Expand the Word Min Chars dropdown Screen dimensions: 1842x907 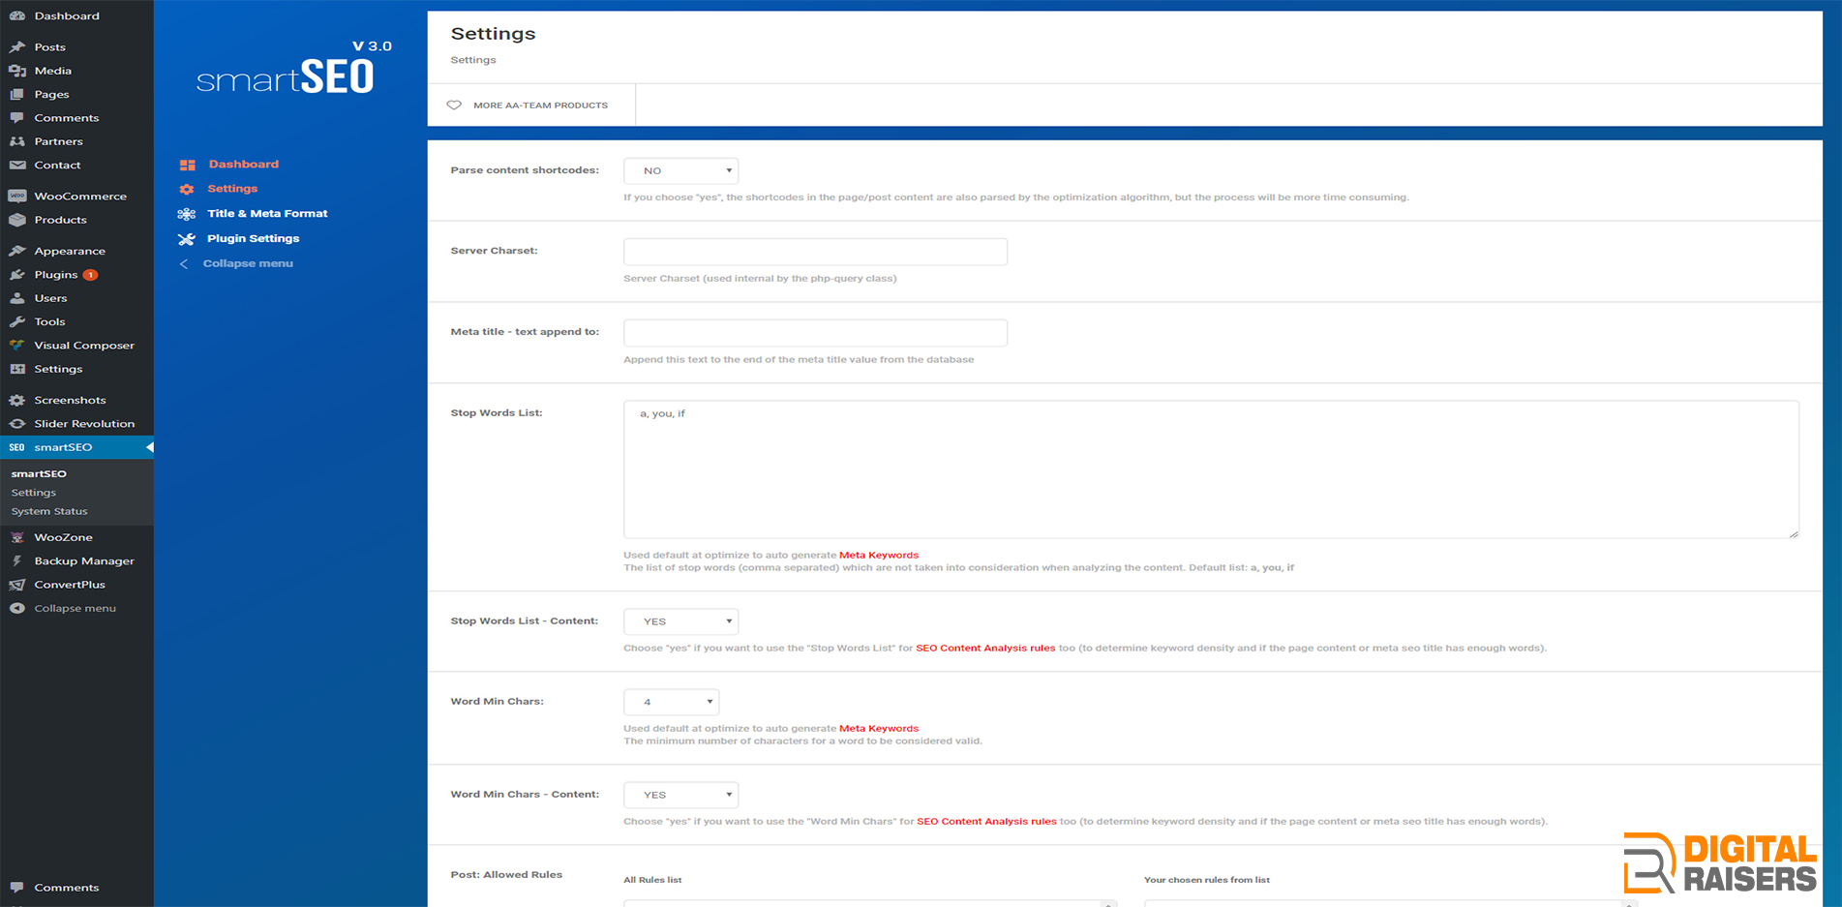pyautogui.click(x=671, y=702)
